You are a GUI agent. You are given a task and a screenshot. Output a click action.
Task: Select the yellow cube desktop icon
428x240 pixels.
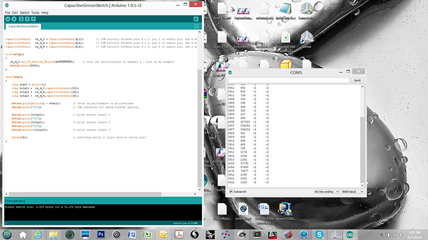point(286,64)
